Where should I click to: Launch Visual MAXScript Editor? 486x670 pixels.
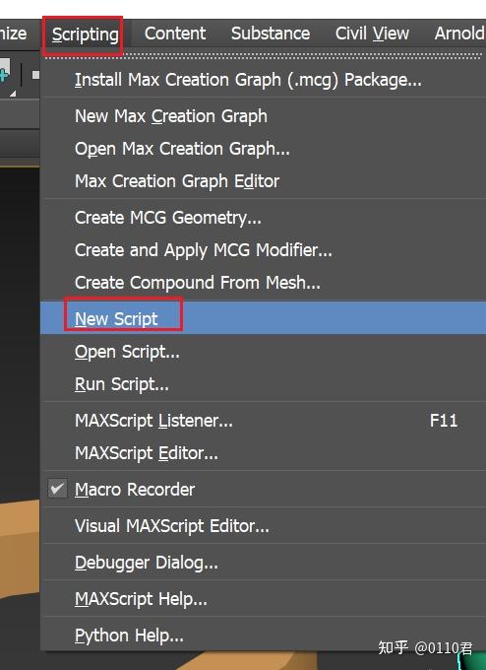pyautogui.click(x=264, y=526)
